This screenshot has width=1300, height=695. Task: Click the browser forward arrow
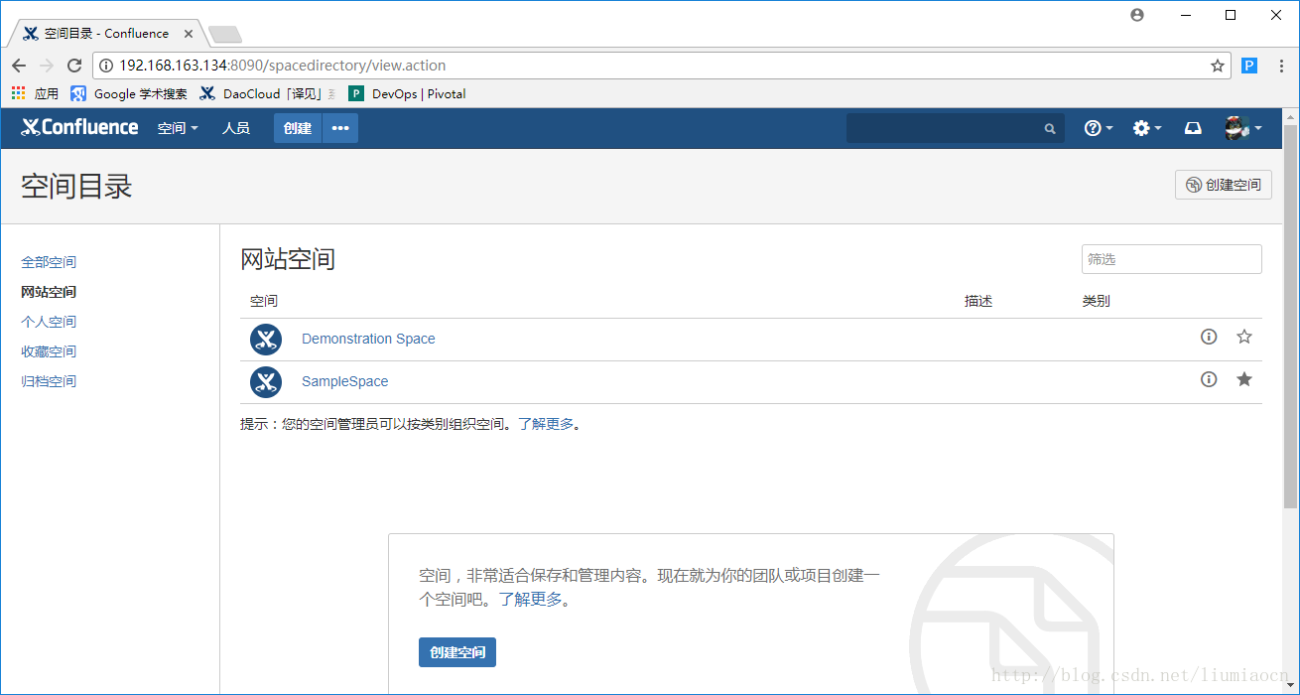(x=47, y=66)
